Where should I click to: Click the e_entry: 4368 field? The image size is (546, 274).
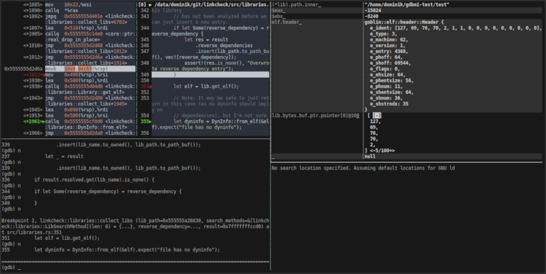(389, 52)
